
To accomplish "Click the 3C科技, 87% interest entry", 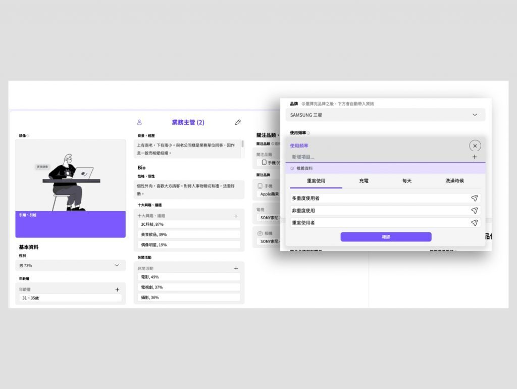I will tap(189, 224).
